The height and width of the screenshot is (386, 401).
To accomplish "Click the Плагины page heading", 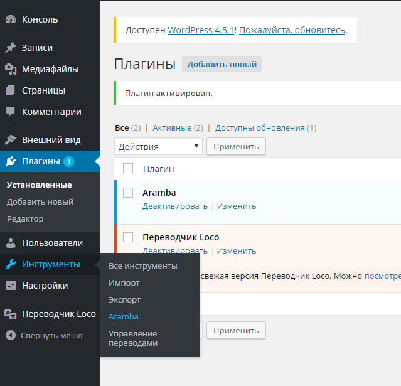I will pos(145,64).
